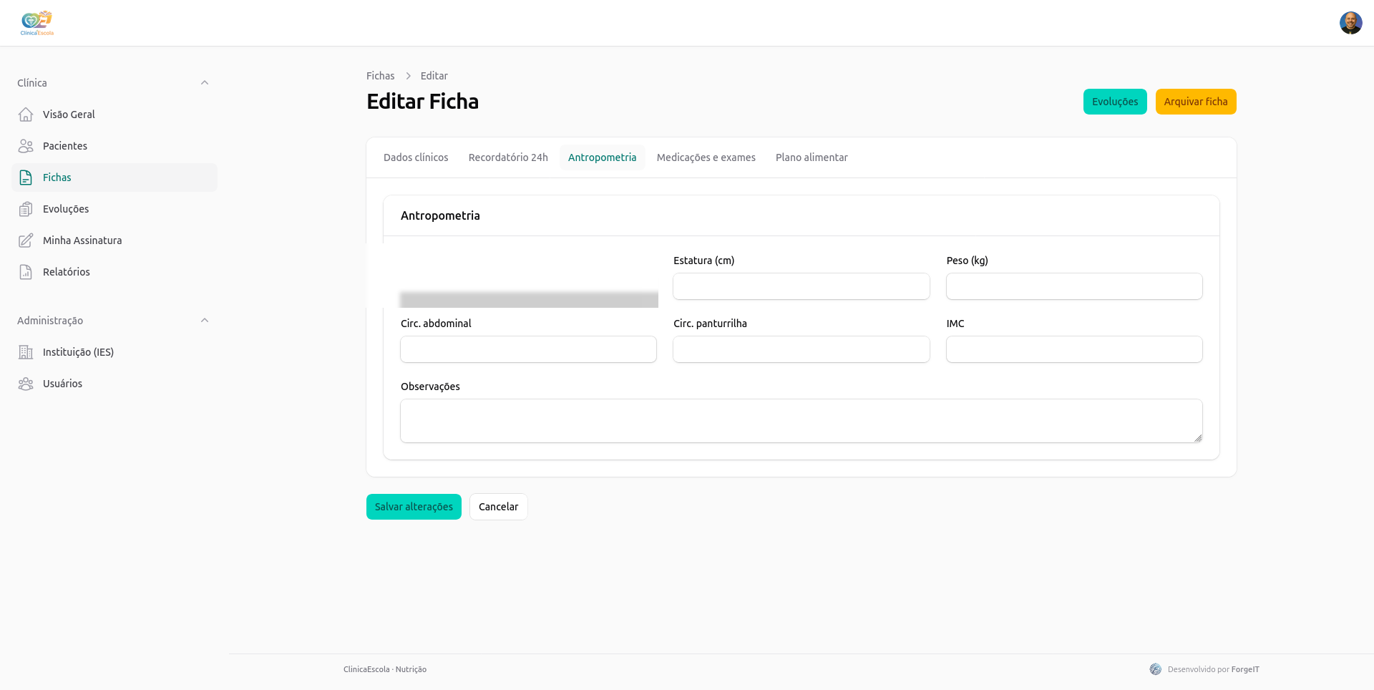This screenshot has width=1374, height=690.
Task: Click the Instituição (IES) building icon
Action: (x=26, y=352)
